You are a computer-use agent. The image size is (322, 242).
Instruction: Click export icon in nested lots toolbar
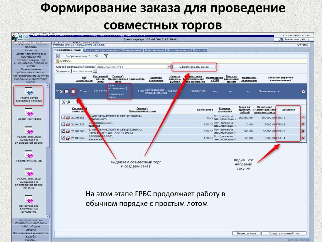(x=68, y=102)
